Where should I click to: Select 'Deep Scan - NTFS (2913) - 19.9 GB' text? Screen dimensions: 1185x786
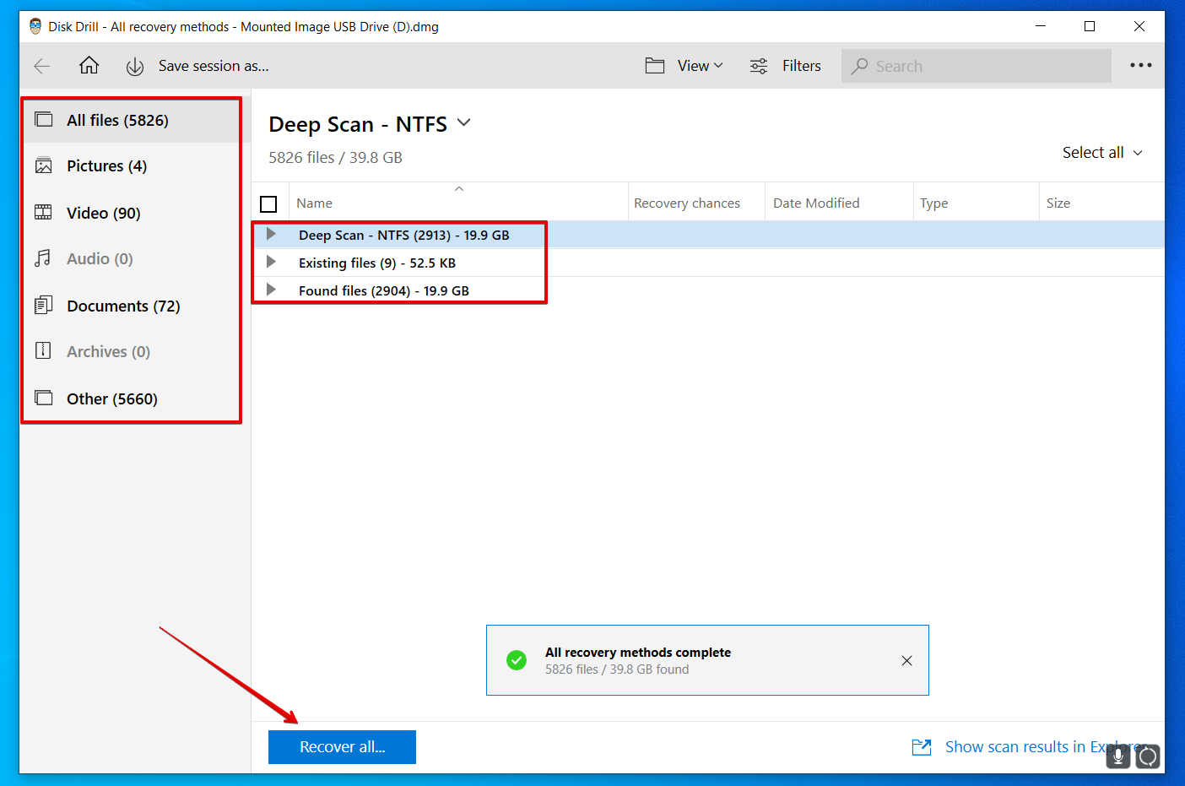tap(404, 236)
